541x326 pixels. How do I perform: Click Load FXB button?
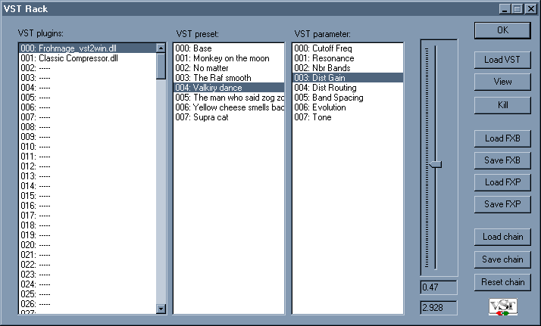point(502,138)
